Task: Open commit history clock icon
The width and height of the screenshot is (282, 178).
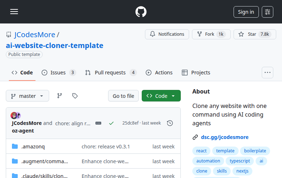Action: coord(170,123)
